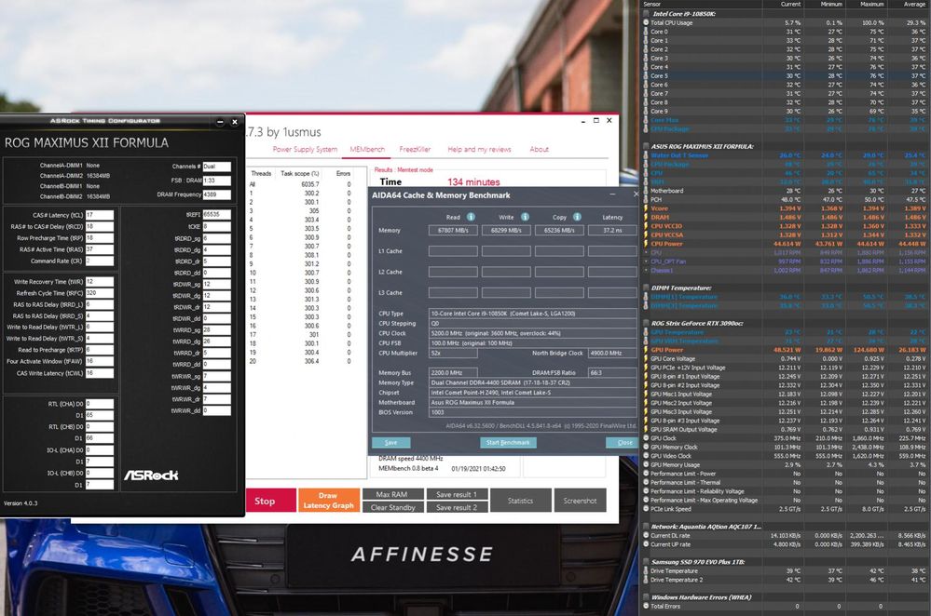Screen dimensions: 931x616
Task: Click the Average column header in HWiNFO
Action: 914,4
